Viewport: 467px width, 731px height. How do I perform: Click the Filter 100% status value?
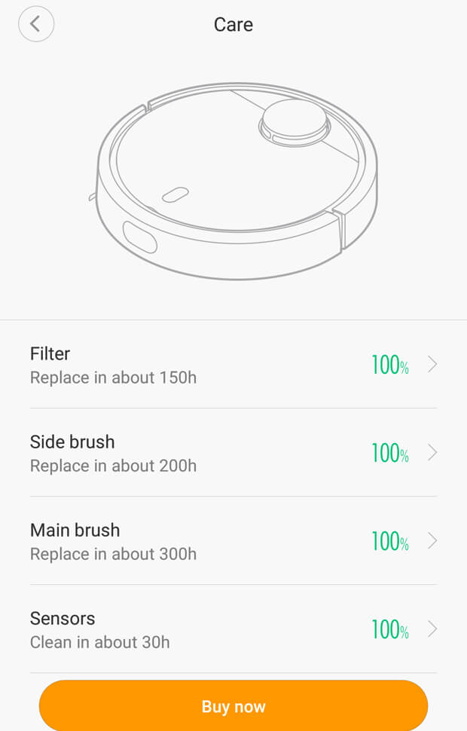389,365
